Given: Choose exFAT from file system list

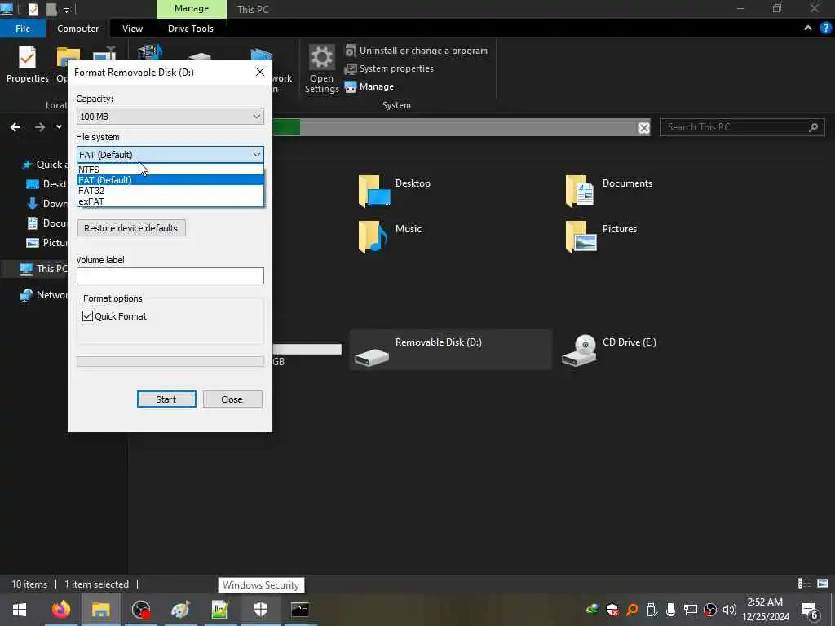Looking at the screenshot, I should tap(170, 201).
